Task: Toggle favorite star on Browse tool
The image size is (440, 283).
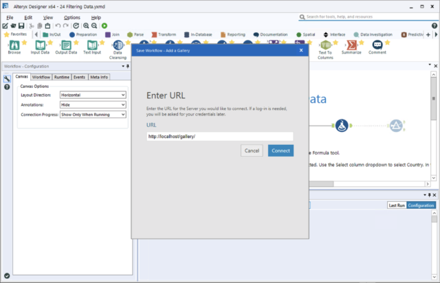Action: tap(25, 43)
